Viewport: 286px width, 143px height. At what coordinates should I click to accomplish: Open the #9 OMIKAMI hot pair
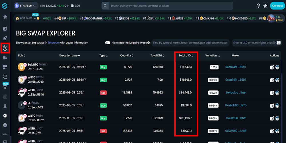click(x=210, y=18)
